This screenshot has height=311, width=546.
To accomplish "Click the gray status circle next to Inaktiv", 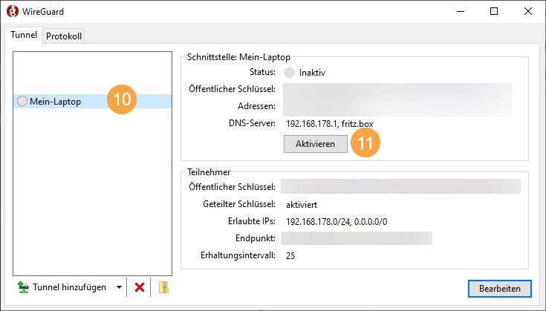I will coord(290,73).
